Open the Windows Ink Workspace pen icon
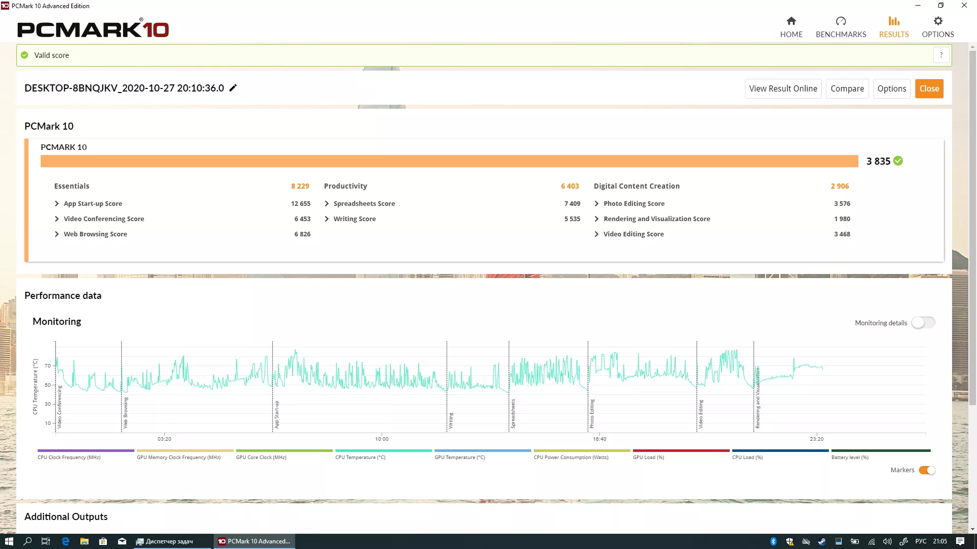The height and width of the screenshot is (549, 977). pyautogui.click(x=904, y=541)
